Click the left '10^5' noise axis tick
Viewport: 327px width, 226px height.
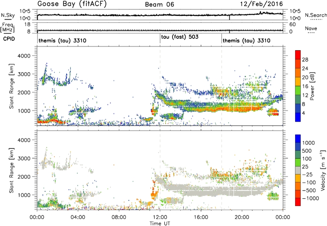tap(25, 11)
